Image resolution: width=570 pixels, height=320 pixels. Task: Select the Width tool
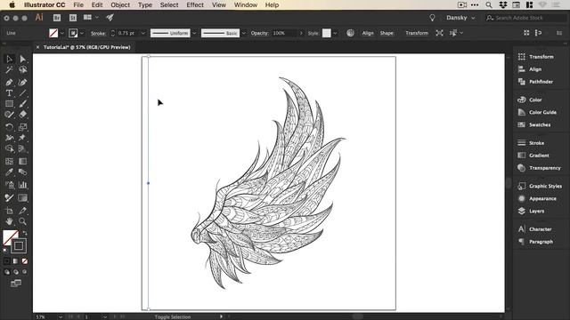(x=9, y=138)
